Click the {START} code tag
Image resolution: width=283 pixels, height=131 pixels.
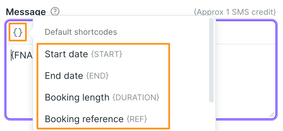[x=107, y=54]
